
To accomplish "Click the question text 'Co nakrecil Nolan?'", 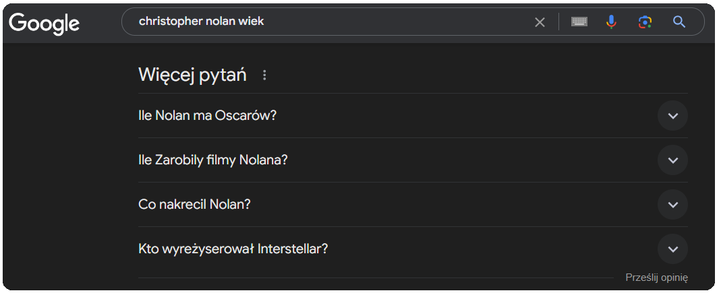I will (194, 205).
